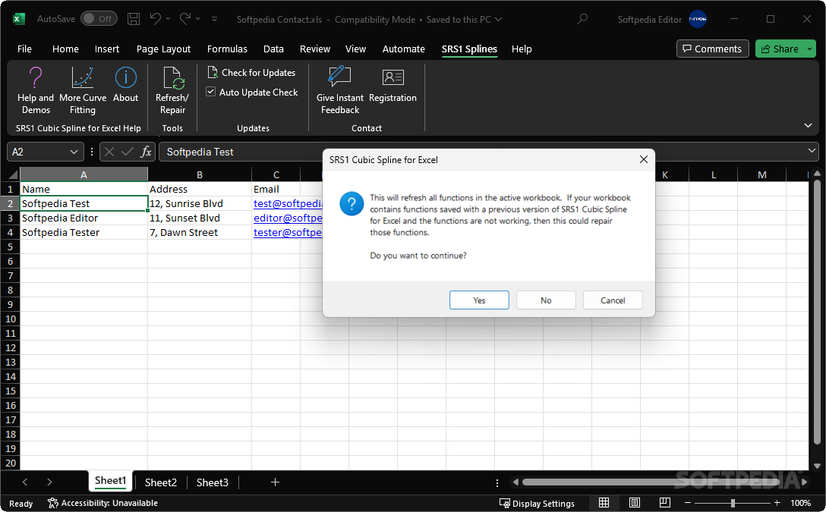The height and width of the screenshot is (512, 826).
Task: Open the Softpedia Editor account avatar
Action: pyautogui.click(x=698, y=19)
